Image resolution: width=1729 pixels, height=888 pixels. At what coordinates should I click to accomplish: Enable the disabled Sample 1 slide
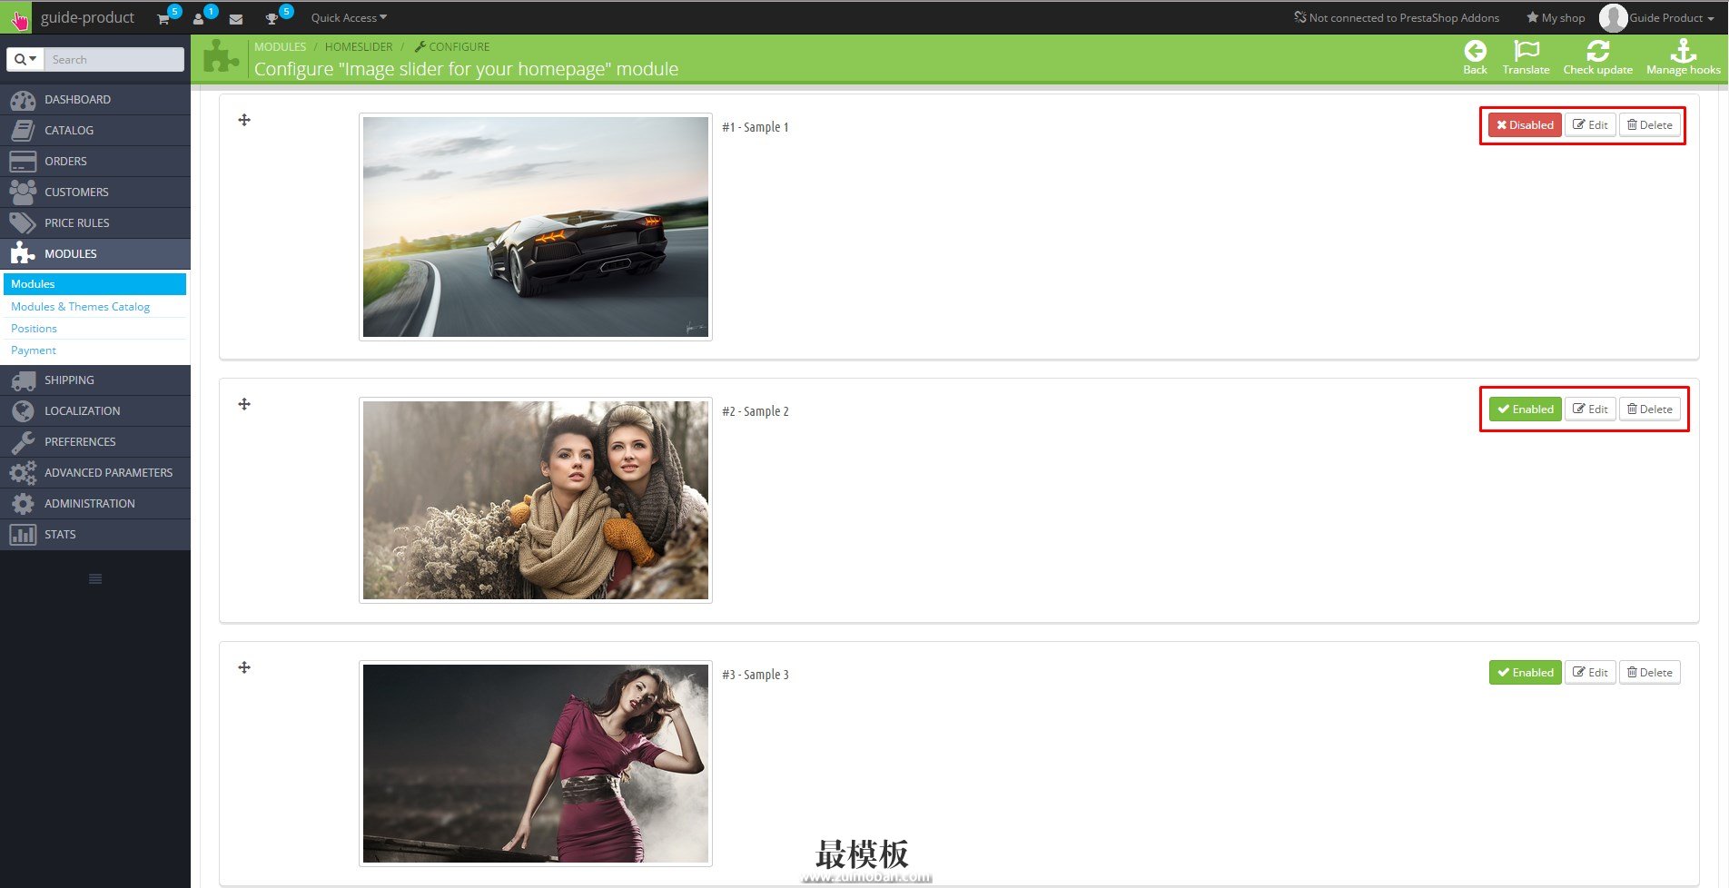[x=1525, y=125]
